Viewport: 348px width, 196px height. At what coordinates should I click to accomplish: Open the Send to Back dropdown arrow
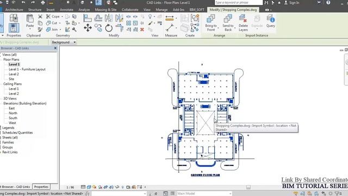235,28
